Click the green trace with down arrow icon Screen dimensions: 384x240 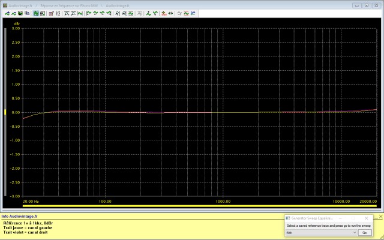[155, 13]
